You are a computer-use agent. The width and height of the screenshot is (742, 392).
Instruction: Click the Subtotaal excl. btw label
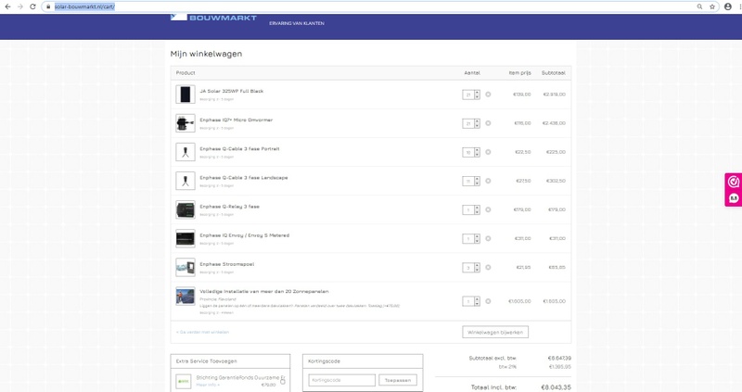point(493,358)
